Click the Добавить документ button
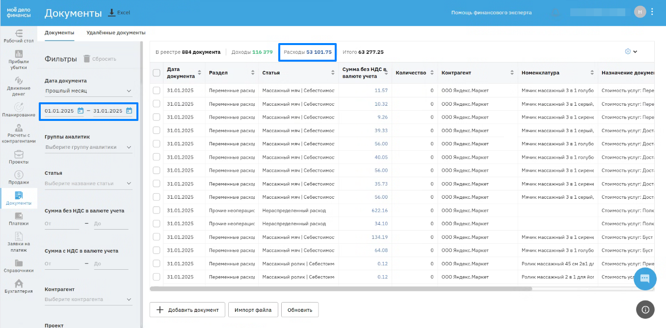Viewport: 666px width, 328px height. point(187,310)
